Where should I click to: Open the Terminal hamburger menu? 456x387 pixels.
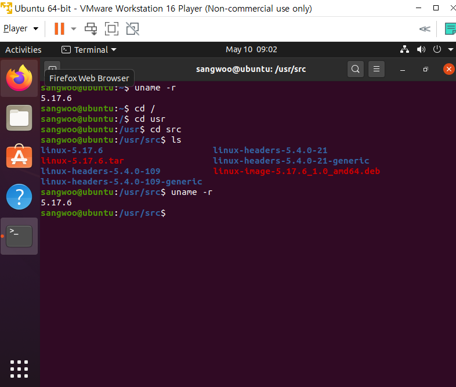click(377, 69)
